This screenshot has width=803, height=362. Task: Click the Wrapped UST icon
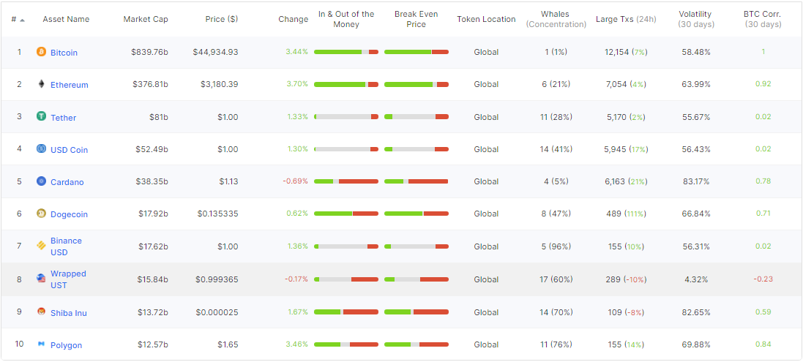42,279
